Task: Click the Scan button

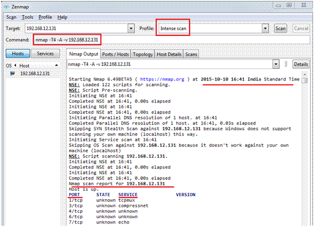Action: pos(280,28)
